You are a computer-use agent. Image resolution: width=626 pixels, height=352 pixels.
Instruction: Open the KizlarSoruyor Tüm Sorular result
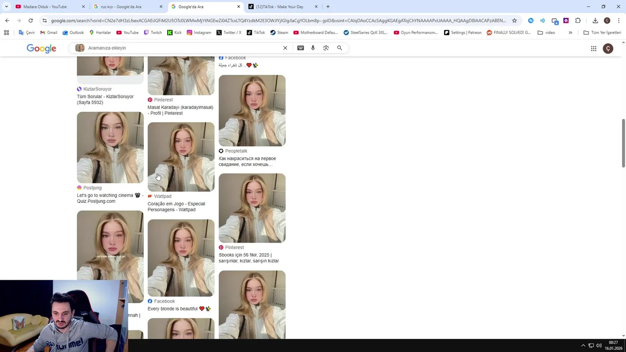click(x=105, y=99)
